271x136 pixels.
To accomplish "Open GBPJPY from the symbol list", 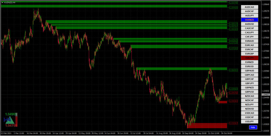I will click(249, 83).
